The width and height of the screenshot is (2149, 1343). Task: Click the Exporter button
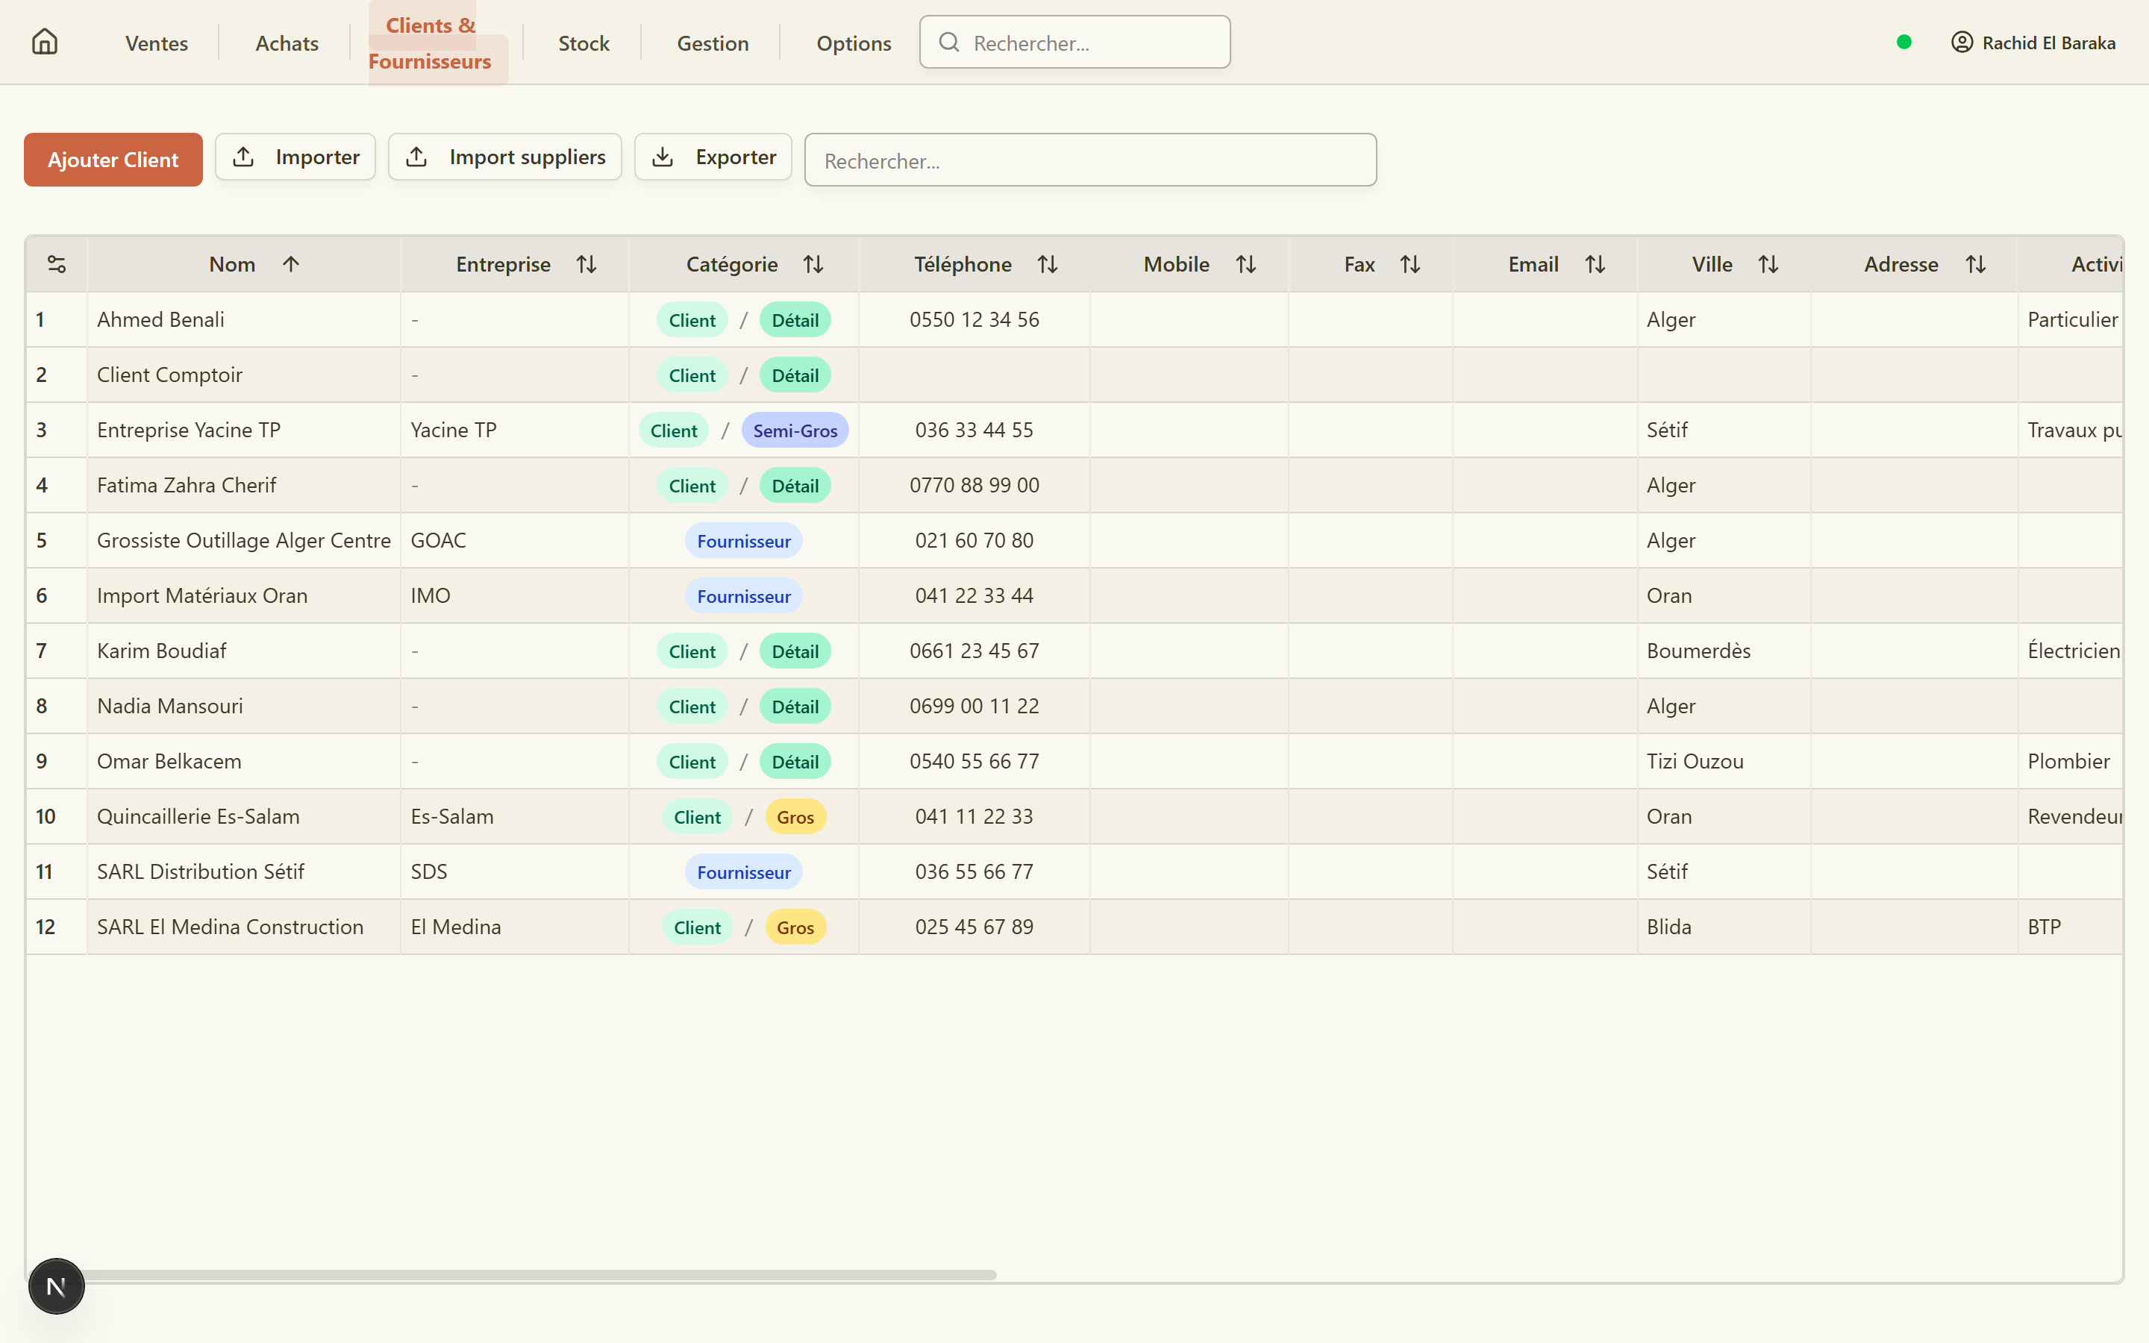click(713, 157)
